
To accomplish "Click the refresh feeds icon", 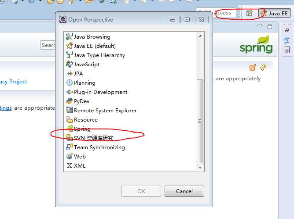I will click(263, 67).
